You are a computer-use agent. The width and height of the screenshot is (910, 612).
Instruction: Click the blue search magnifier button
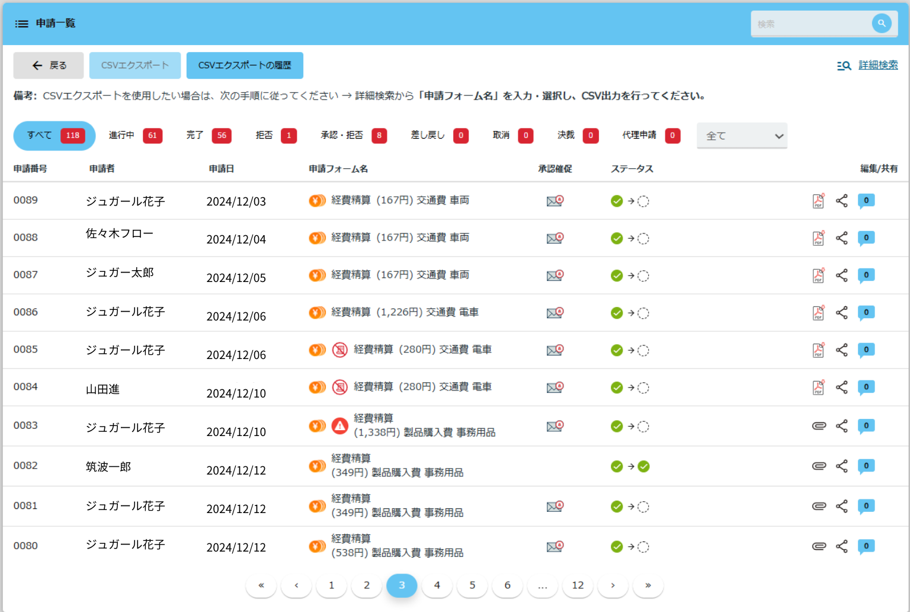click(882, 24)
